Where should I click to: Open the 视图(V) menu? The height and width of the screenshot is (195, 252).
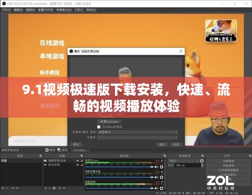pyautogui.click(x=31, y=10)
